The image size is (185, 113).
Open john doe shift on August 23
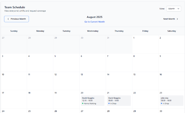[171, 100]
